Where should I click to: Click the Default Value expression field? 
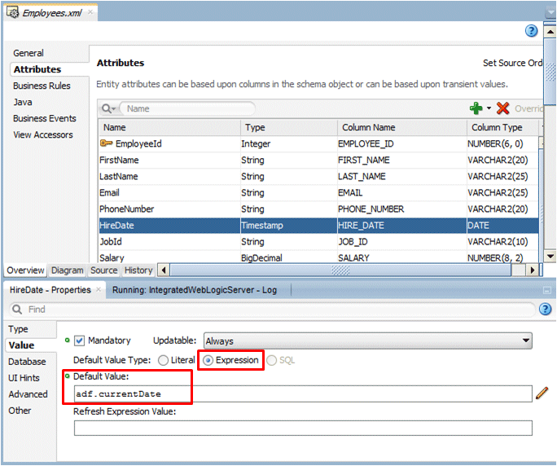point(303,393)
